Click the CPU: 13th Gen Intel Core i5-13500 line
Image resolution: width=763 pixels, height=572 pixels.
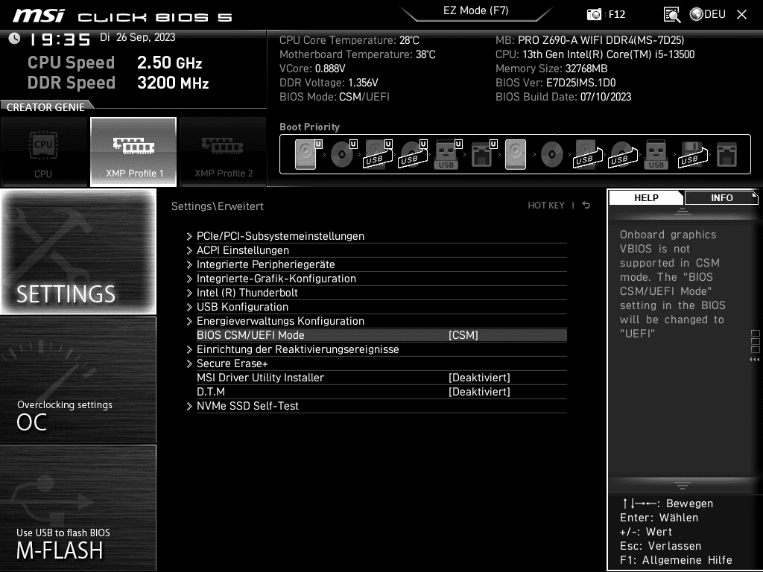(x=595, y=54)
